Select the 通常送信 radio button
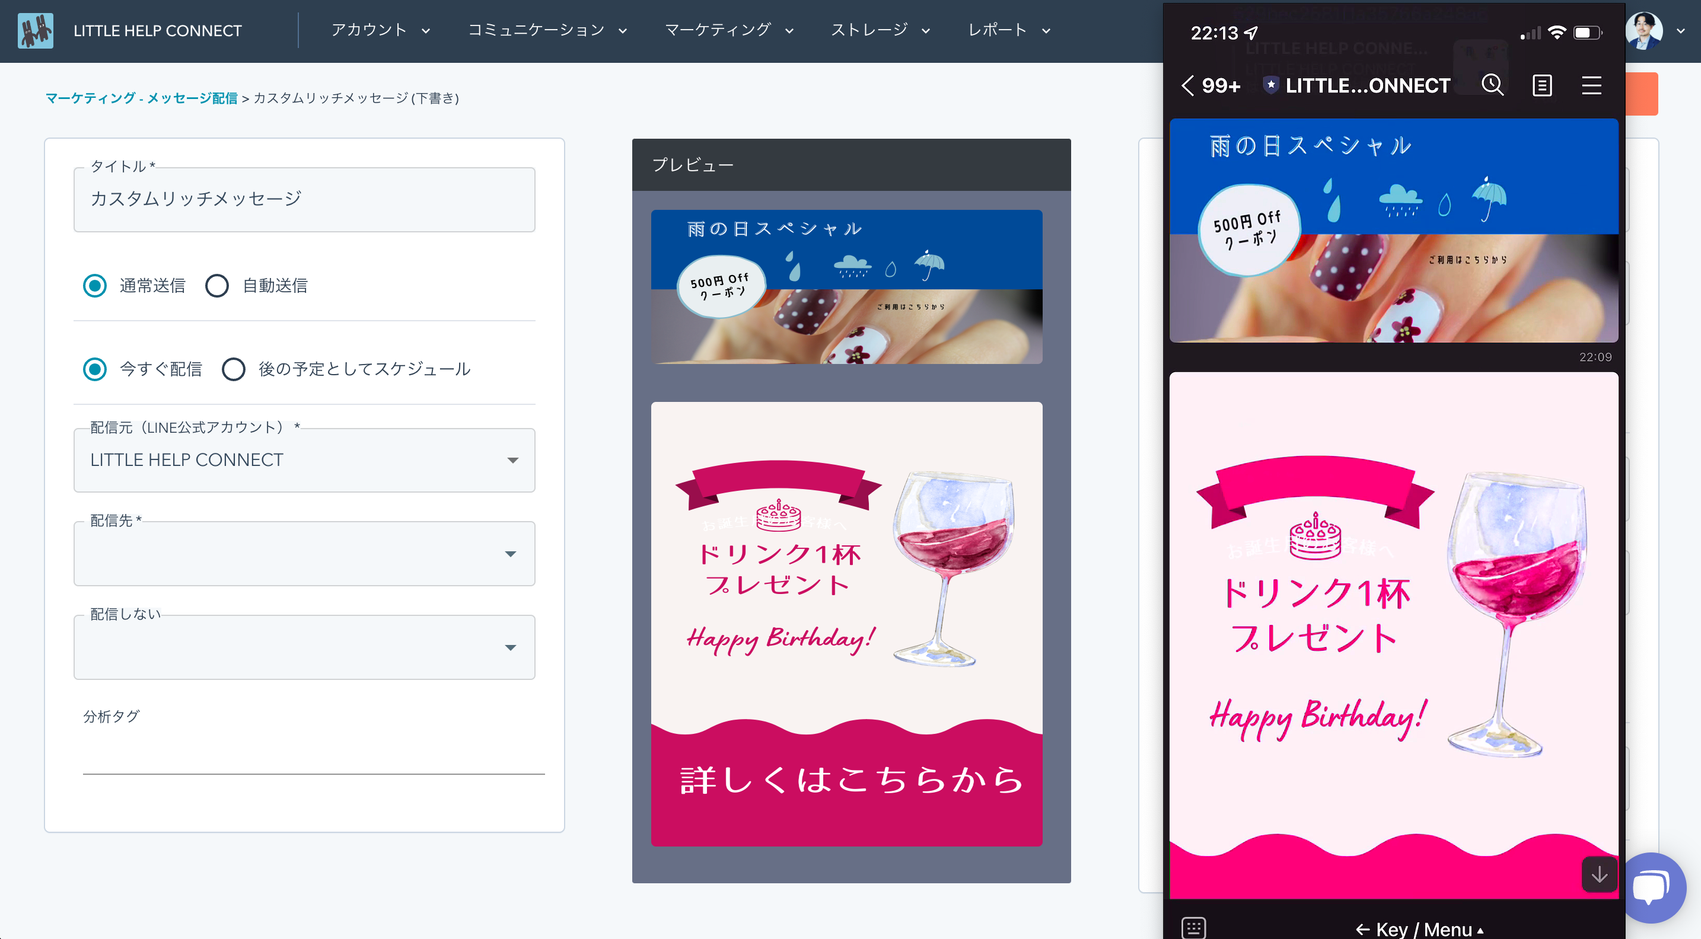Image resolution: width=1701 pixels, height=939 pixels. [94, 286]
